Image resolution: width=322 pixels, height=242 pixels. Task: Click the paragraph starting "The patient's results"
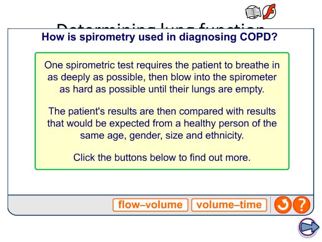coord(162,124)
